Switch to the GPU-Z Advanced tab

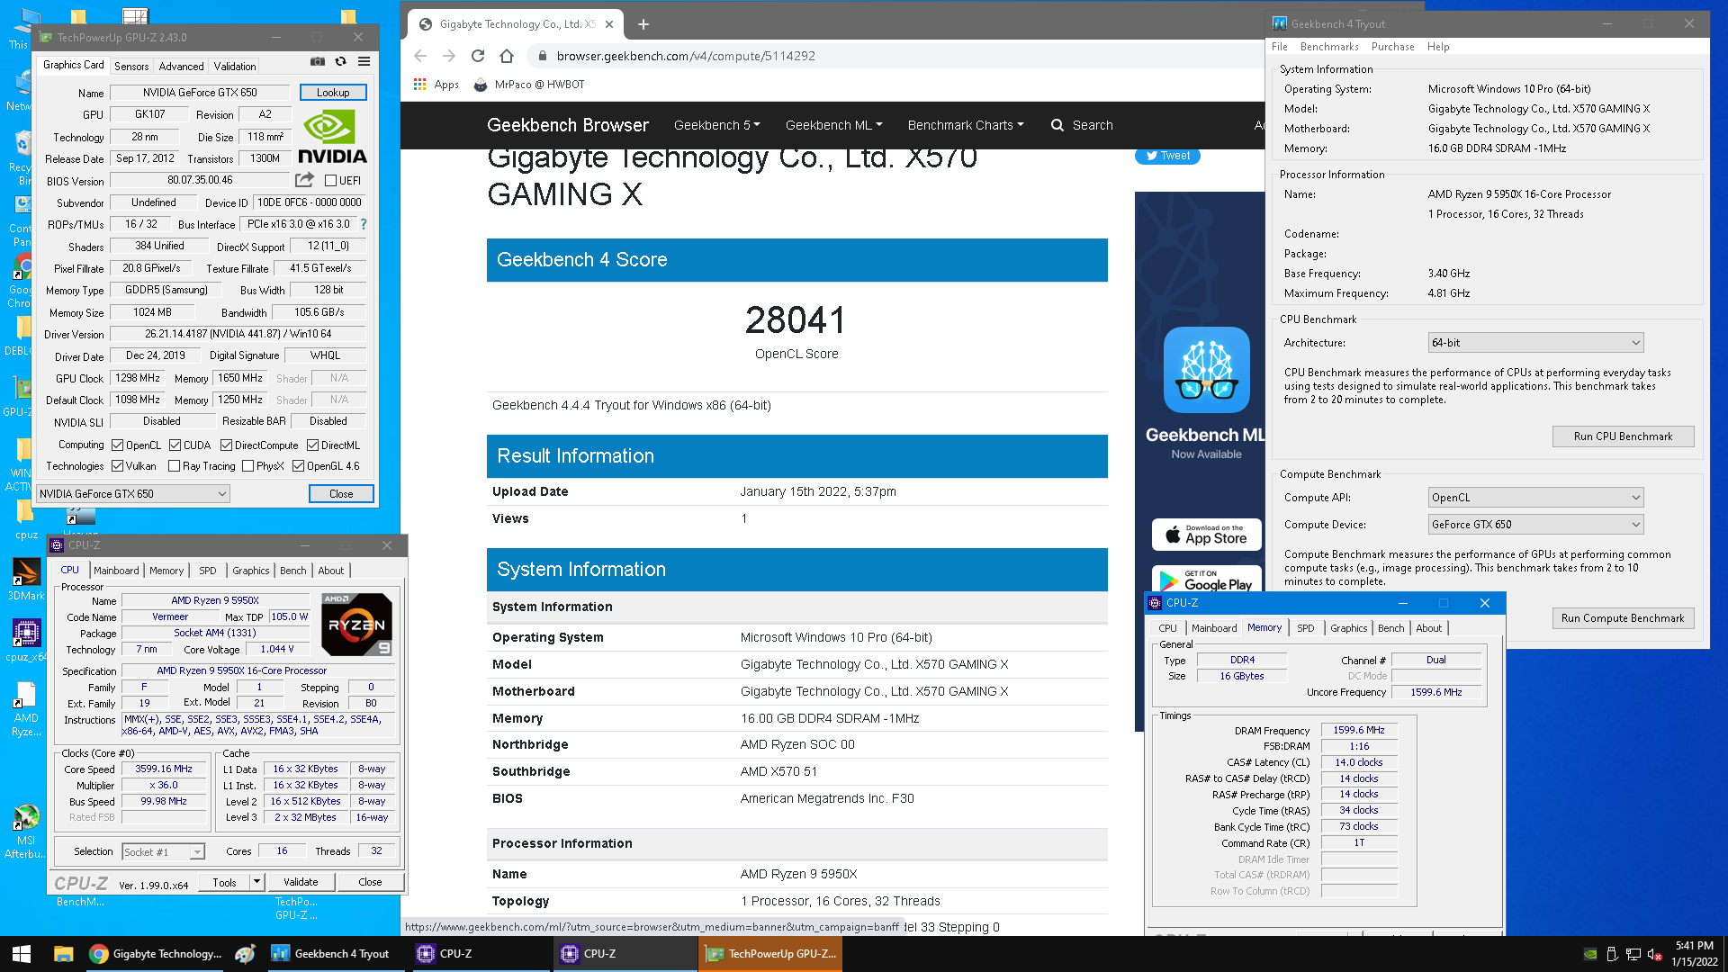click(x=181, y=66)
